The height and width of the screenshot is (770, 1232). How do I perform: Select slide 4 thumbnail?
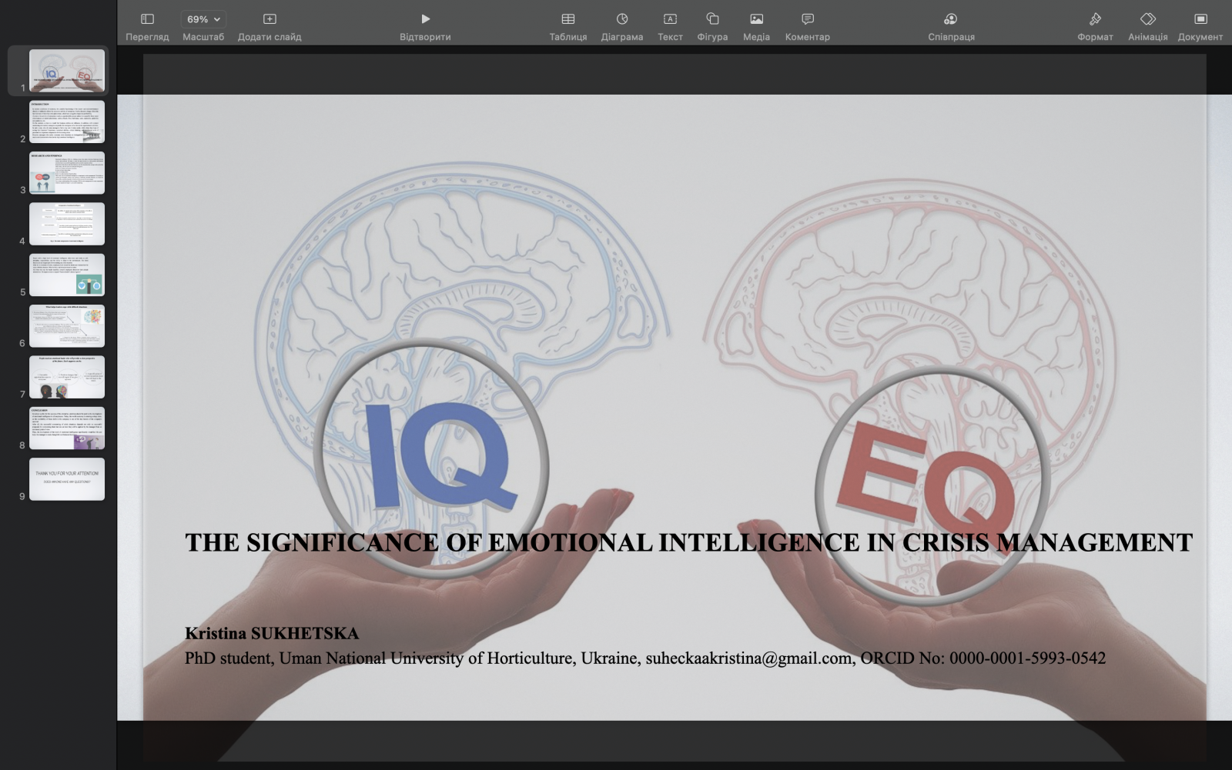pyautogui.click(x=67, y=224)
